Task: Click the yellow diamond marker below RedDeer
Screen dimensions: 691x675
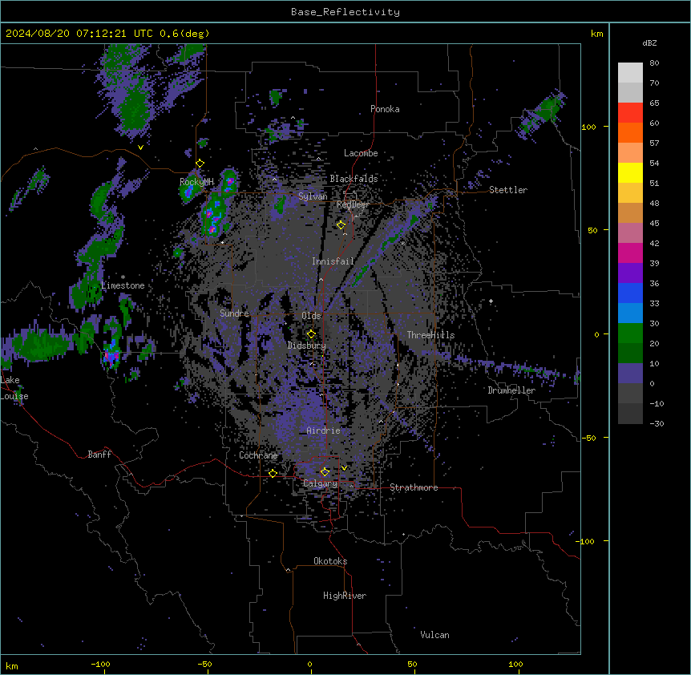Action: coord(341,225)
